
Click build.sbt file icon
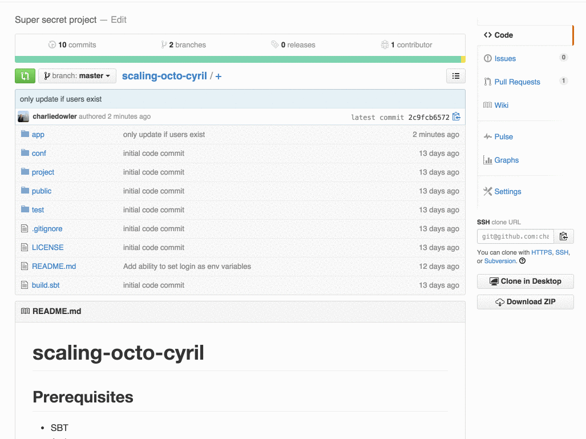25,285
